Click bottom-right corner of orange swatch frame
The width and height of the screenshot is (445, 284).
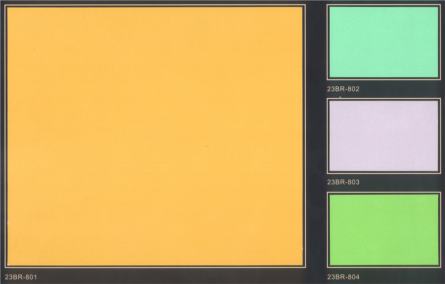(x=305, y=267)
